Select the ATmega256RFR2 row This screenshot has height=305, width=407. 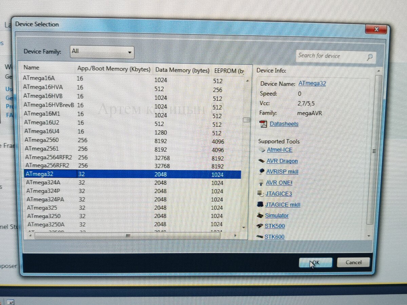click(132, 166)
